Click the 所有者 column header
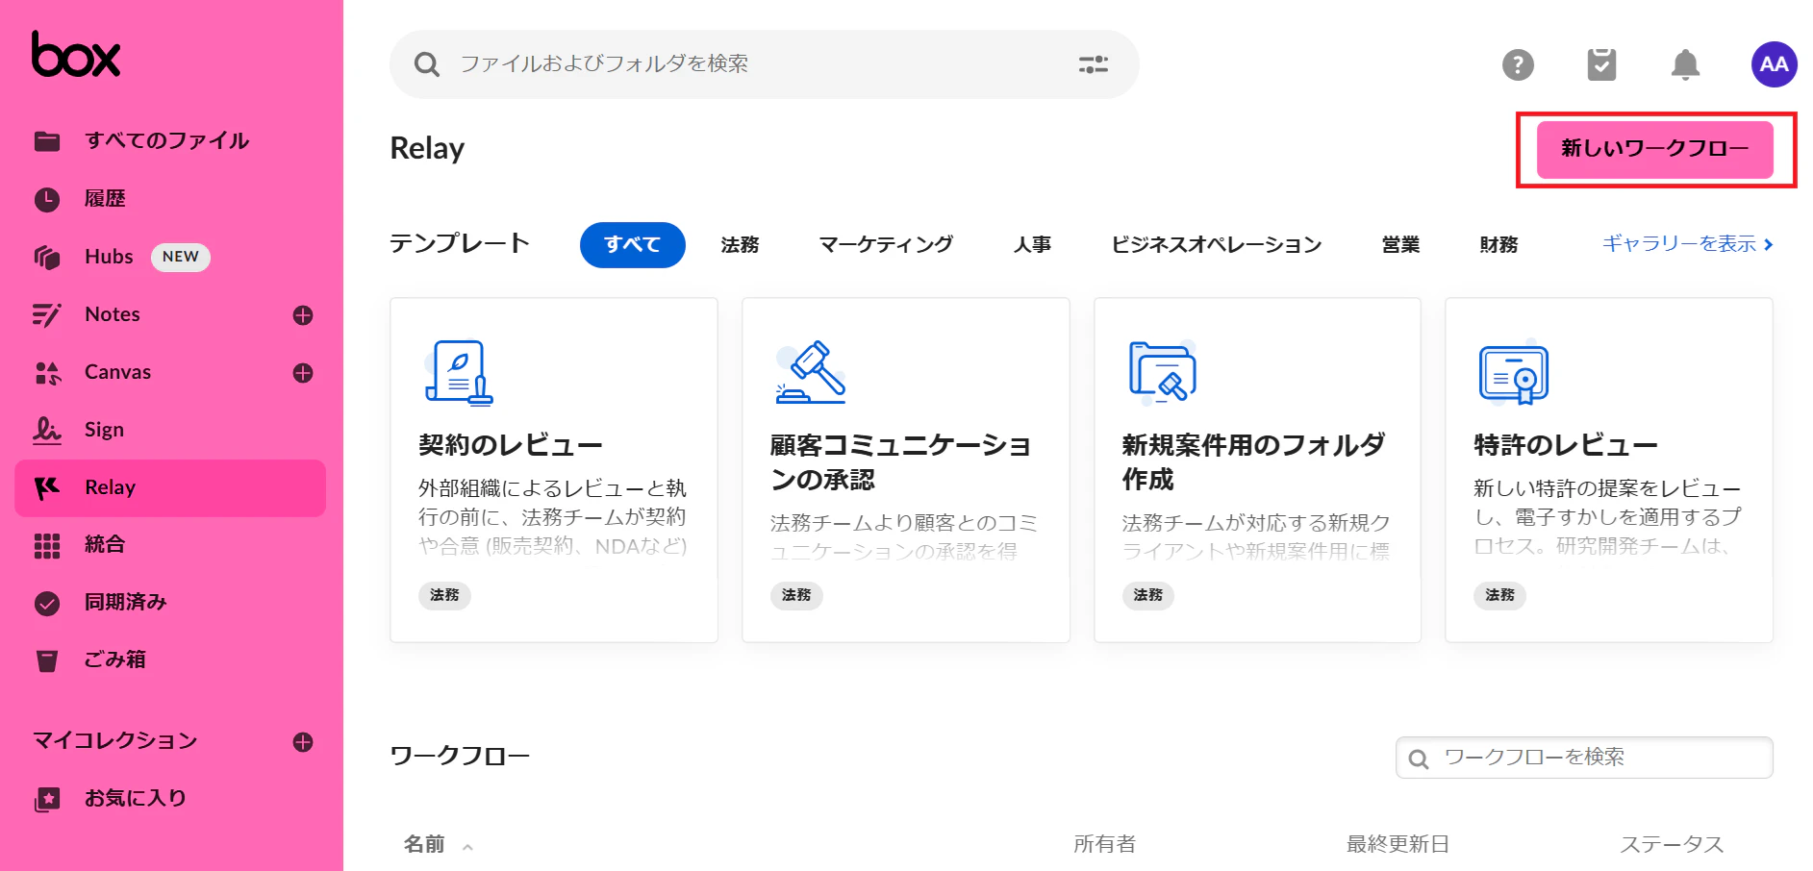This screenshot has width=1813, height=871. 1104,844
